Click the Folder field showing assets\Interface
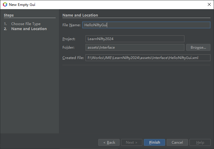The height and width of the screenshot is (149, 214). [135, 47]
